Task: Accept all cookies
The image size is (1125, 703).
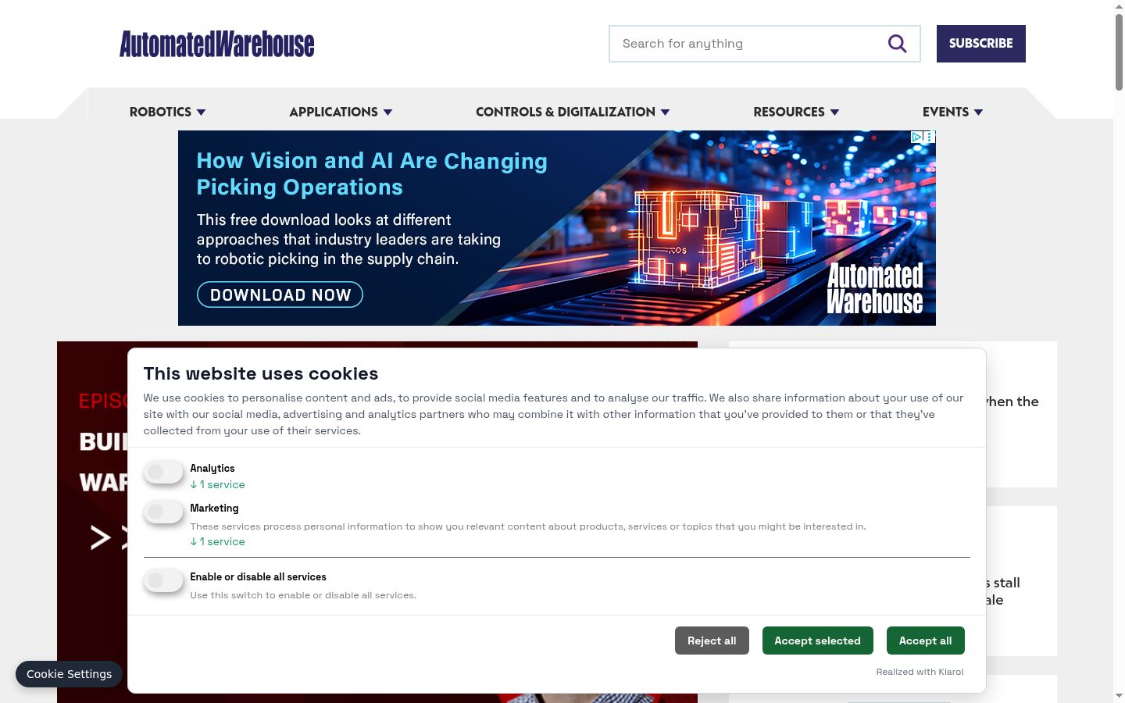Action: [x=926, y=641]
